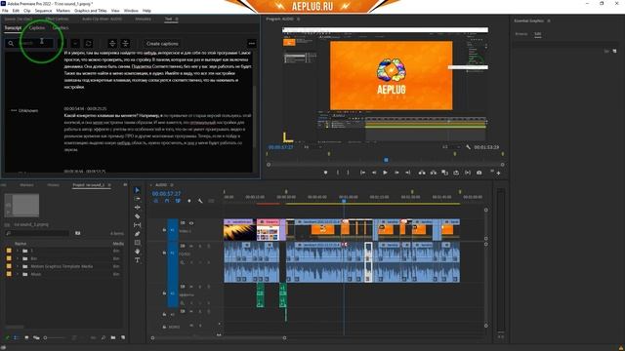Click the Create captions button
This screenshot has height=351, width=625.
click(162, 43)
